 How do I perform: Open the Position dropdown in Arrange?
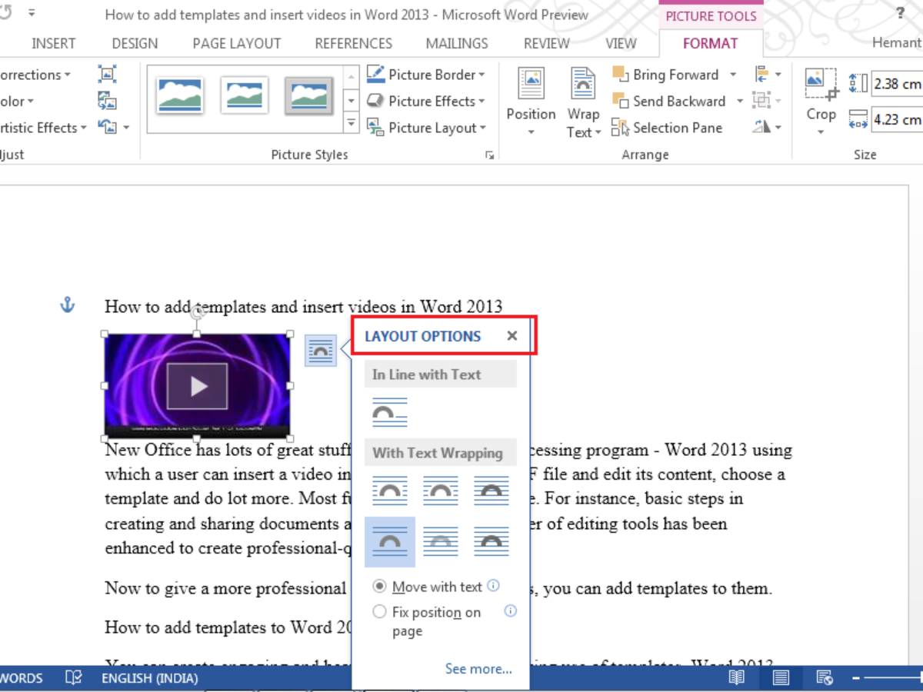tap(531, 102)
